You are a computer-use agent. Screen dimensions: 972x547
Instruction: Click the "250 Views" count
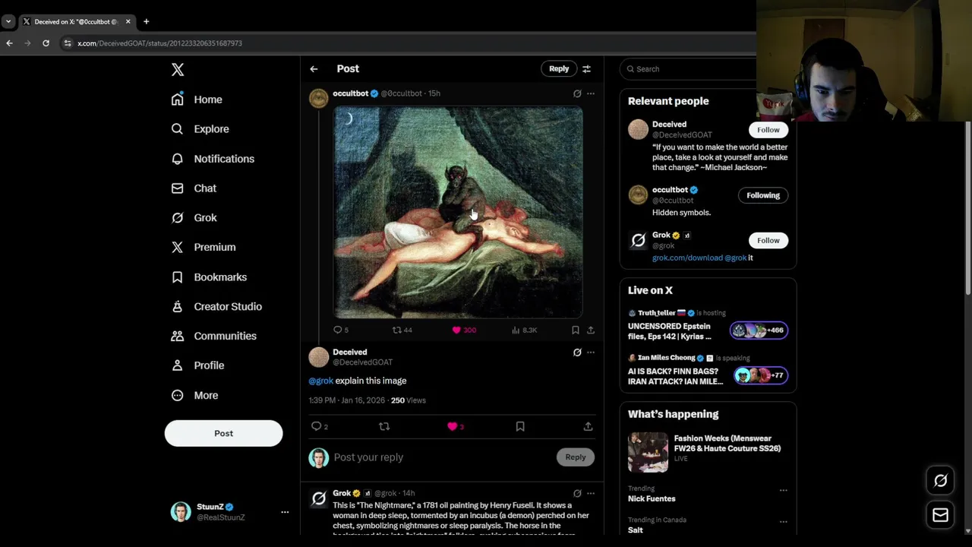409,400
